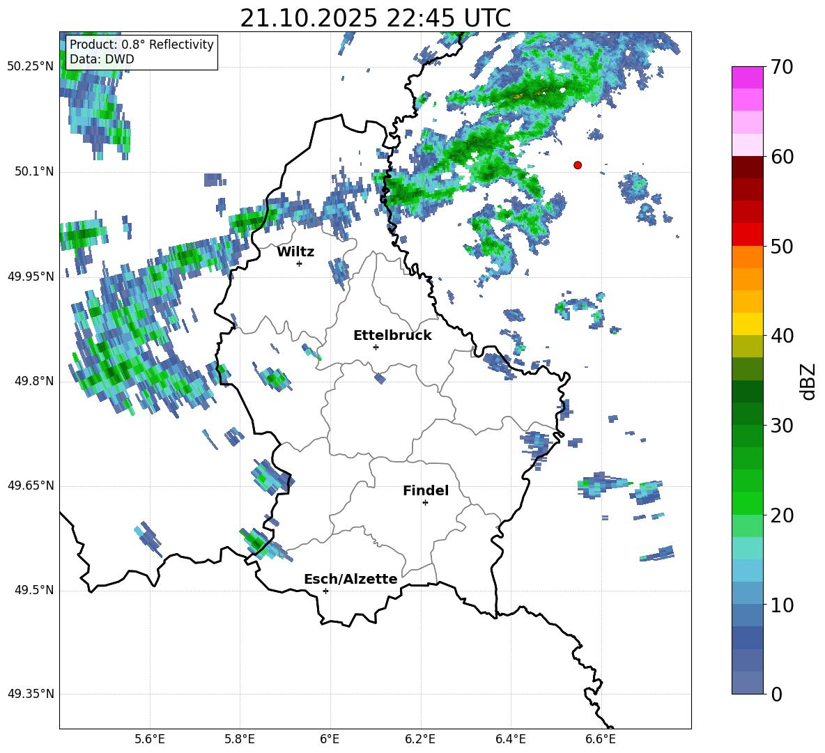This screenshot has width=825, height=753.
Task: Click the 49.8°N latitude label
Action: point(34,381)
